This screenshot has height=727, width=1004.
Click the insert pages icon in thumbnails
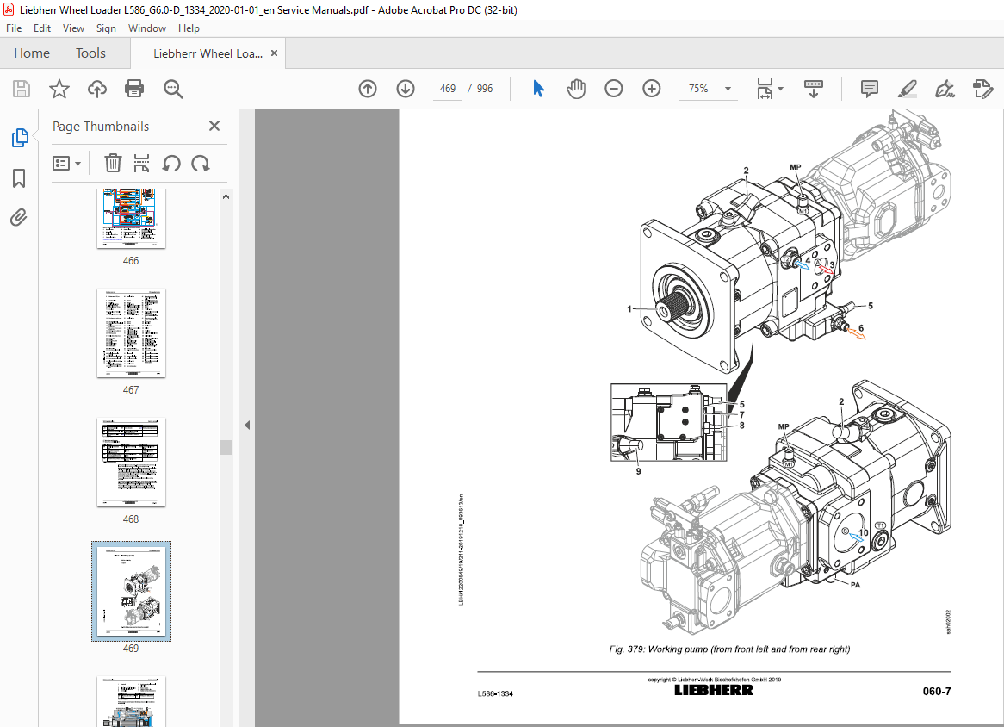point(141,164)
